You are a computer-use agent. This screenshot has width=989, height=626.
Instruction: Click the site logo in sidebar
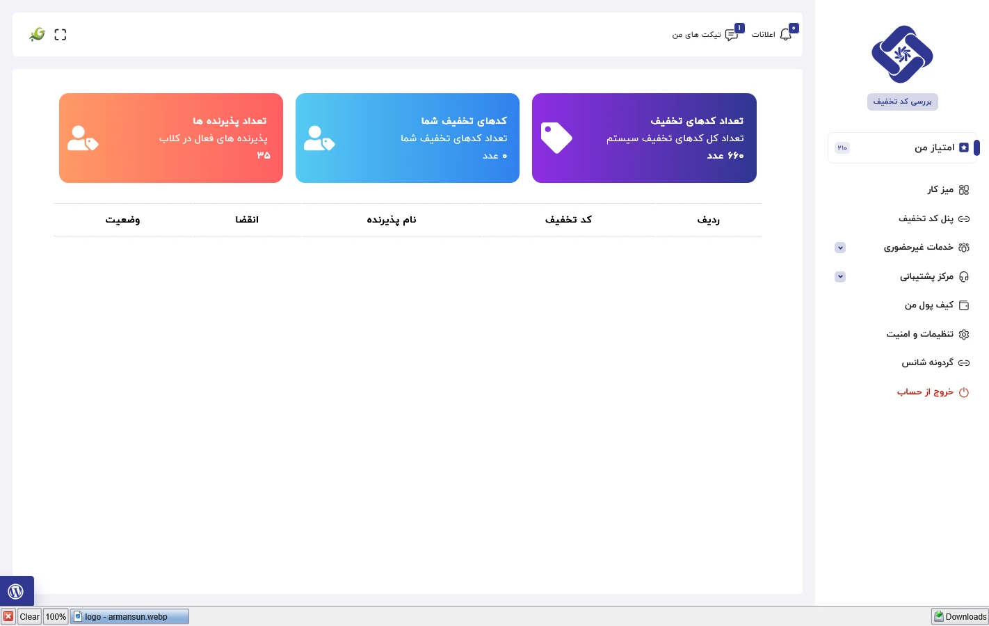(902, 54)
